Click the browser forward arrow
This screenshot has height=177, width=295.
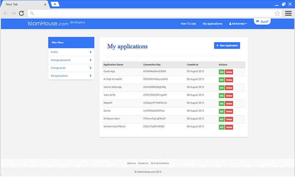(14, 13)
